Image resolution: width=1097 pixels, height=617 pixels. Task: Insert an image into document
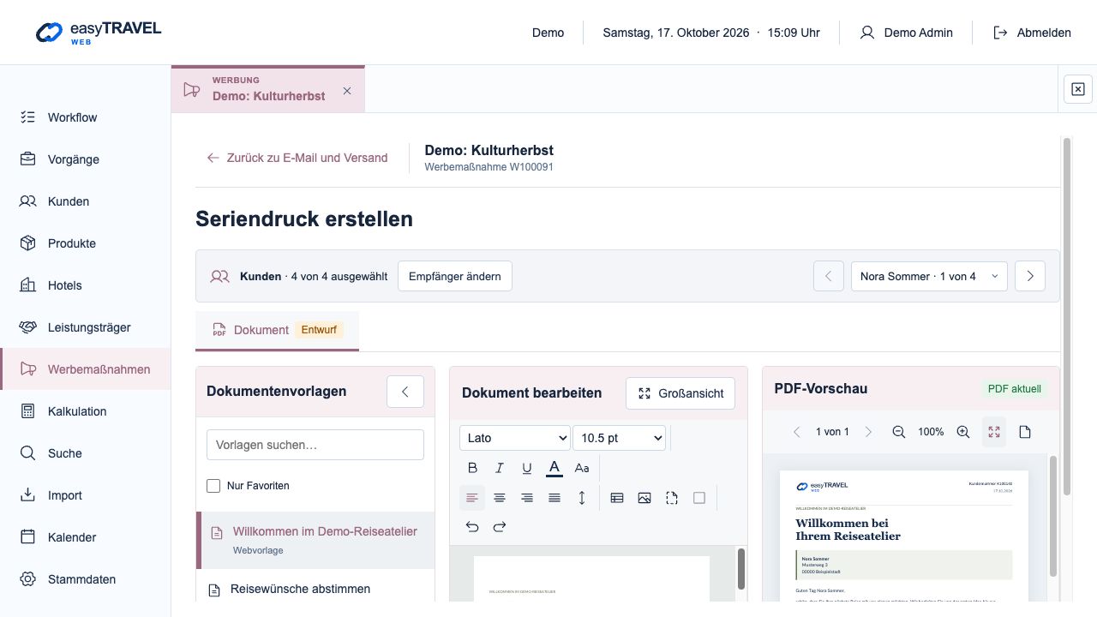pyautogui.click(x=644, y=498)
